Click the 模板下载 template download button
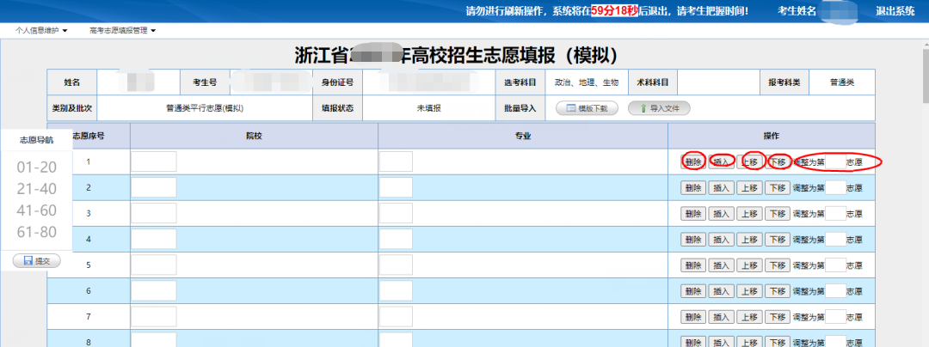929x347 pixels. pyautogui.click(x=588, y=108)
